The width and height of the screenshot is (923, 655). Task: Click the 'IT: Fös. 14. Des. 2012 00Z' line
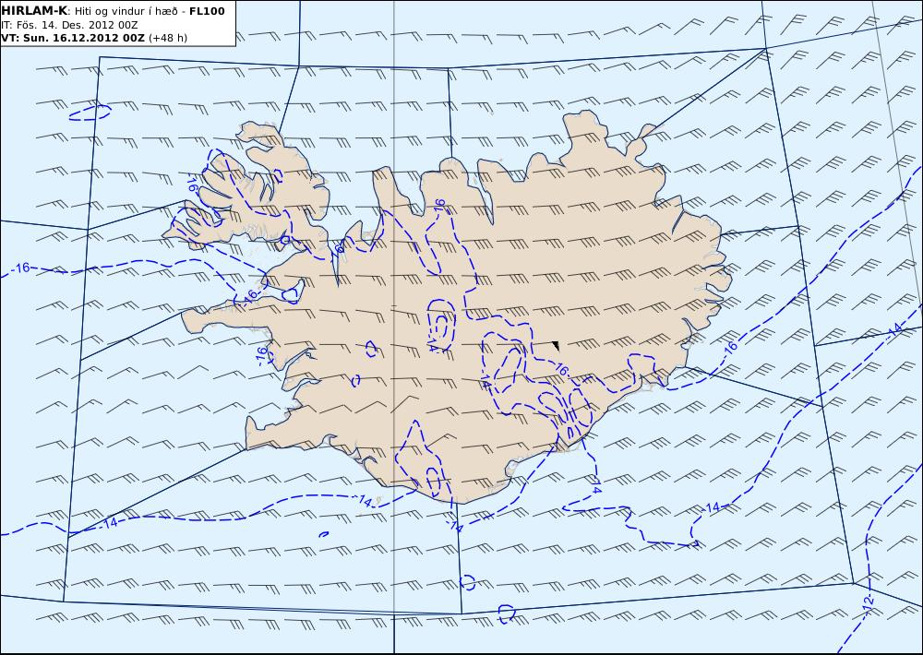coord(69,25)
